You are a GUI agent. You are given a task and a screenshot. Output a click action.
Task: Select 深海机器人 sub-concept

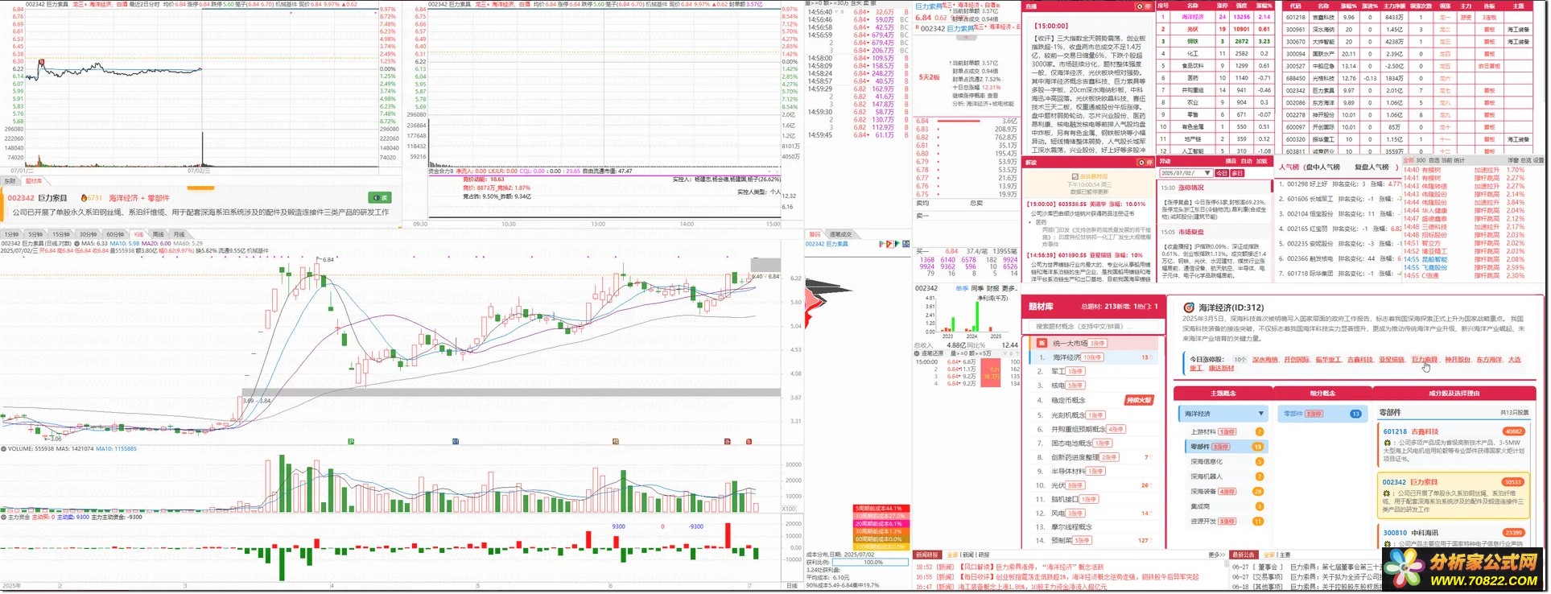1205,476
